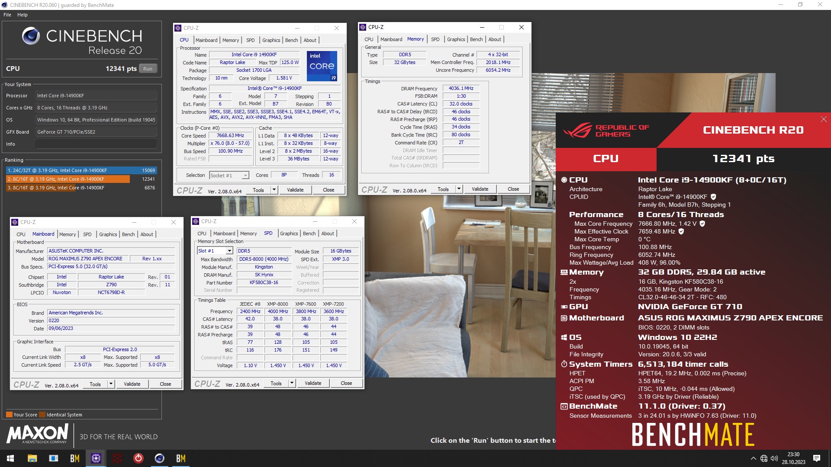
Task: Open Tools dropdown arrow in CPU-Z CPU window
Action: [274, 190]
